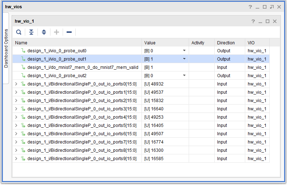This screenshot has width=287, height=185.
Task: Click the Search magnifier icon in toolbar
Action: [19, 32]
